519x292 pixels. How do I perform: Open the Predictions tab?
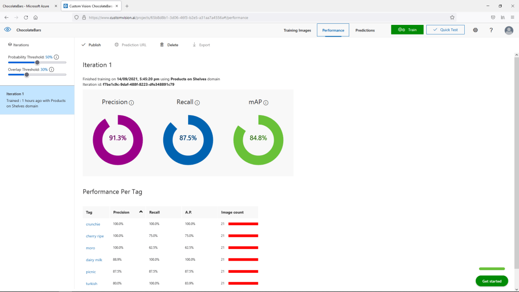tap(365, 30)
